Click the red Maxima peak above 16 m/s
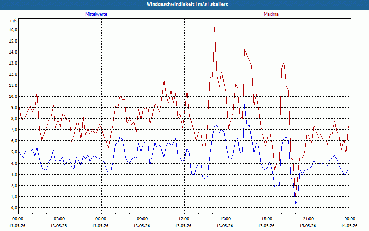369x231 pixels. [x=214, y=28]
